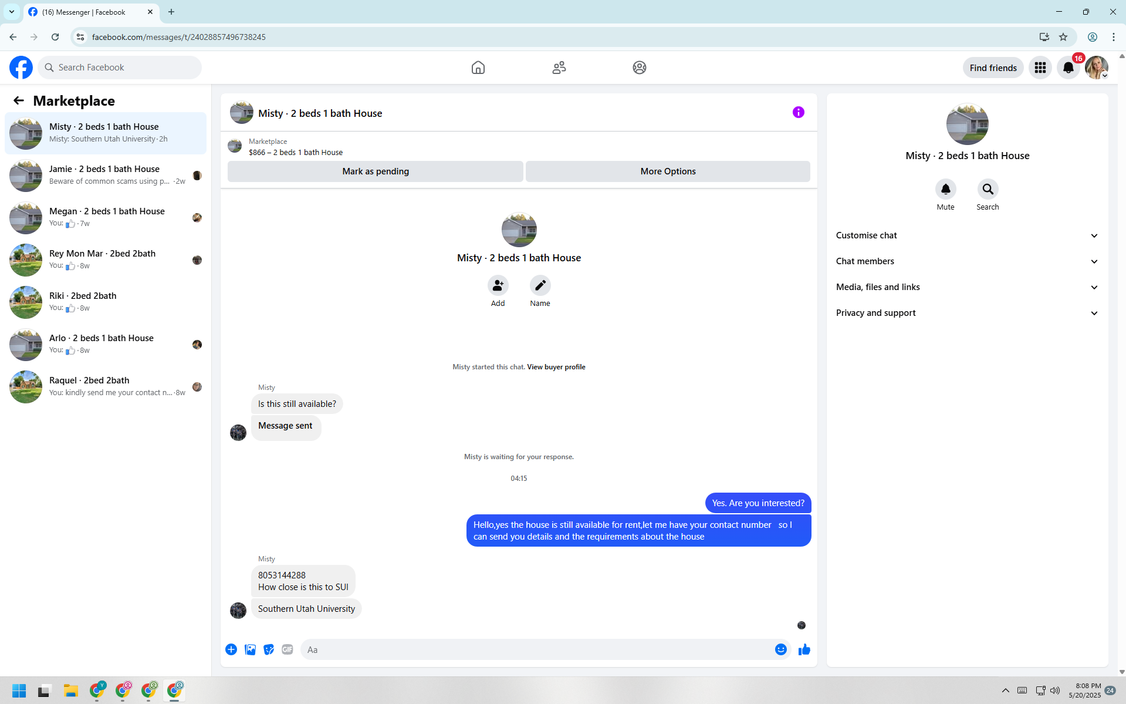
Task: Click the Yes. Are you interested? message
Action: [758, 503]
